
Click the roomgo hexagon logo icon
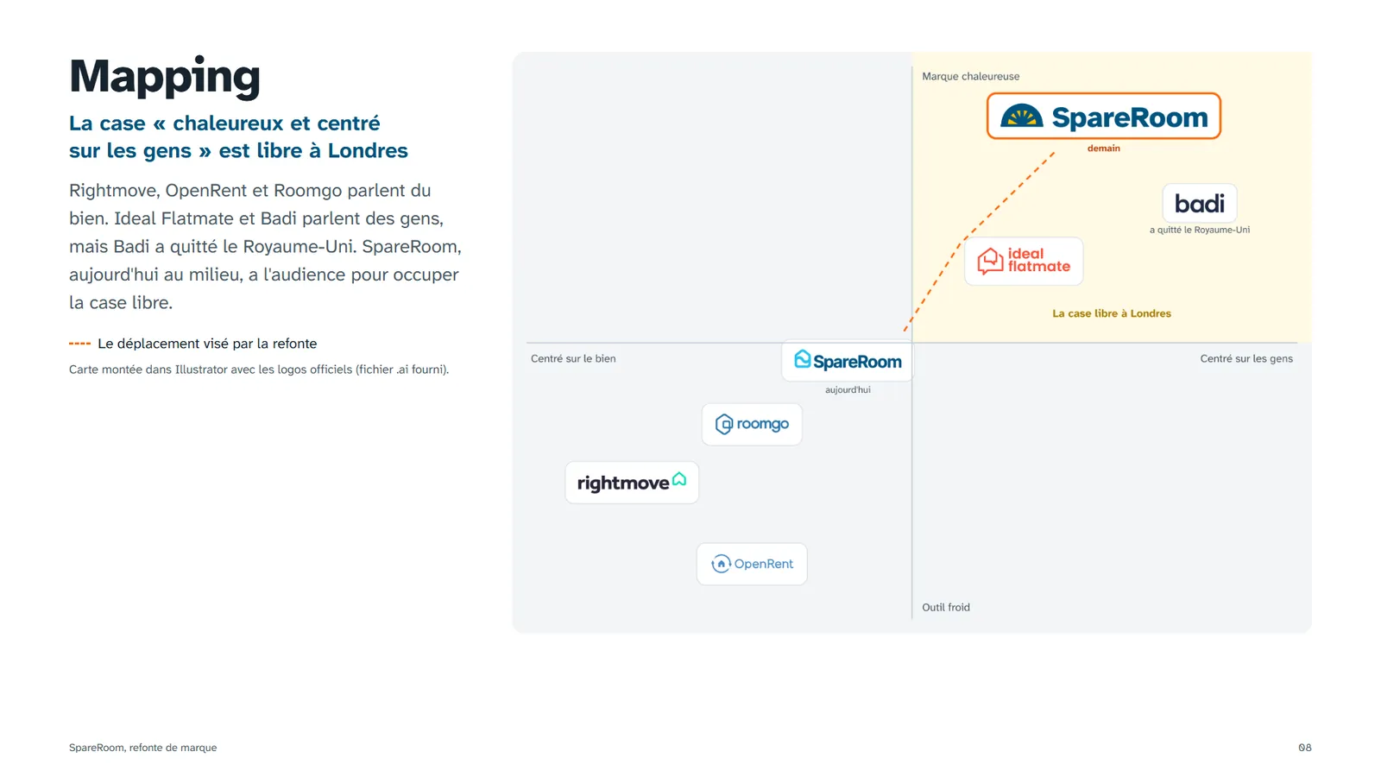pos(724,424)
